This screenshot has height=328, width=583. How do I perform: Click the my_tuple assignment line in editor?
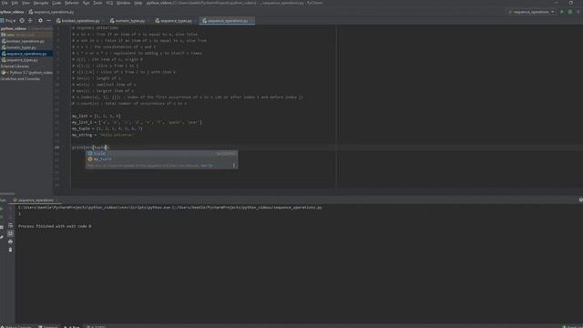point(107,128)
